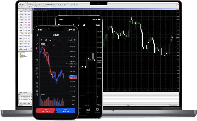Open the timeframe D selector
197x121 pixels.
[x=42, y=40]
